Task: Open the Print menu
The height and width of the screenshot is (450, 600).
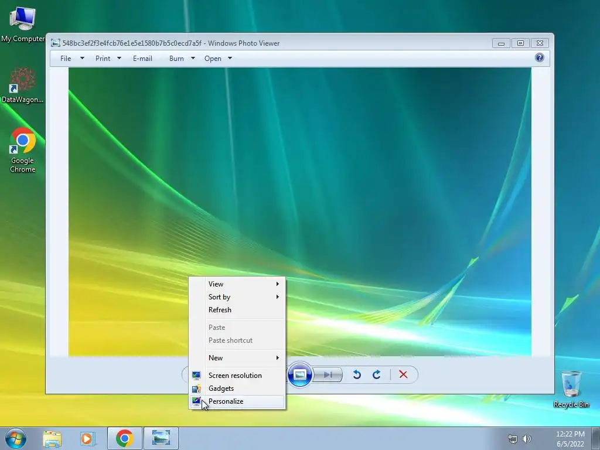Action: pyautogui.click(x=103, y=59)
